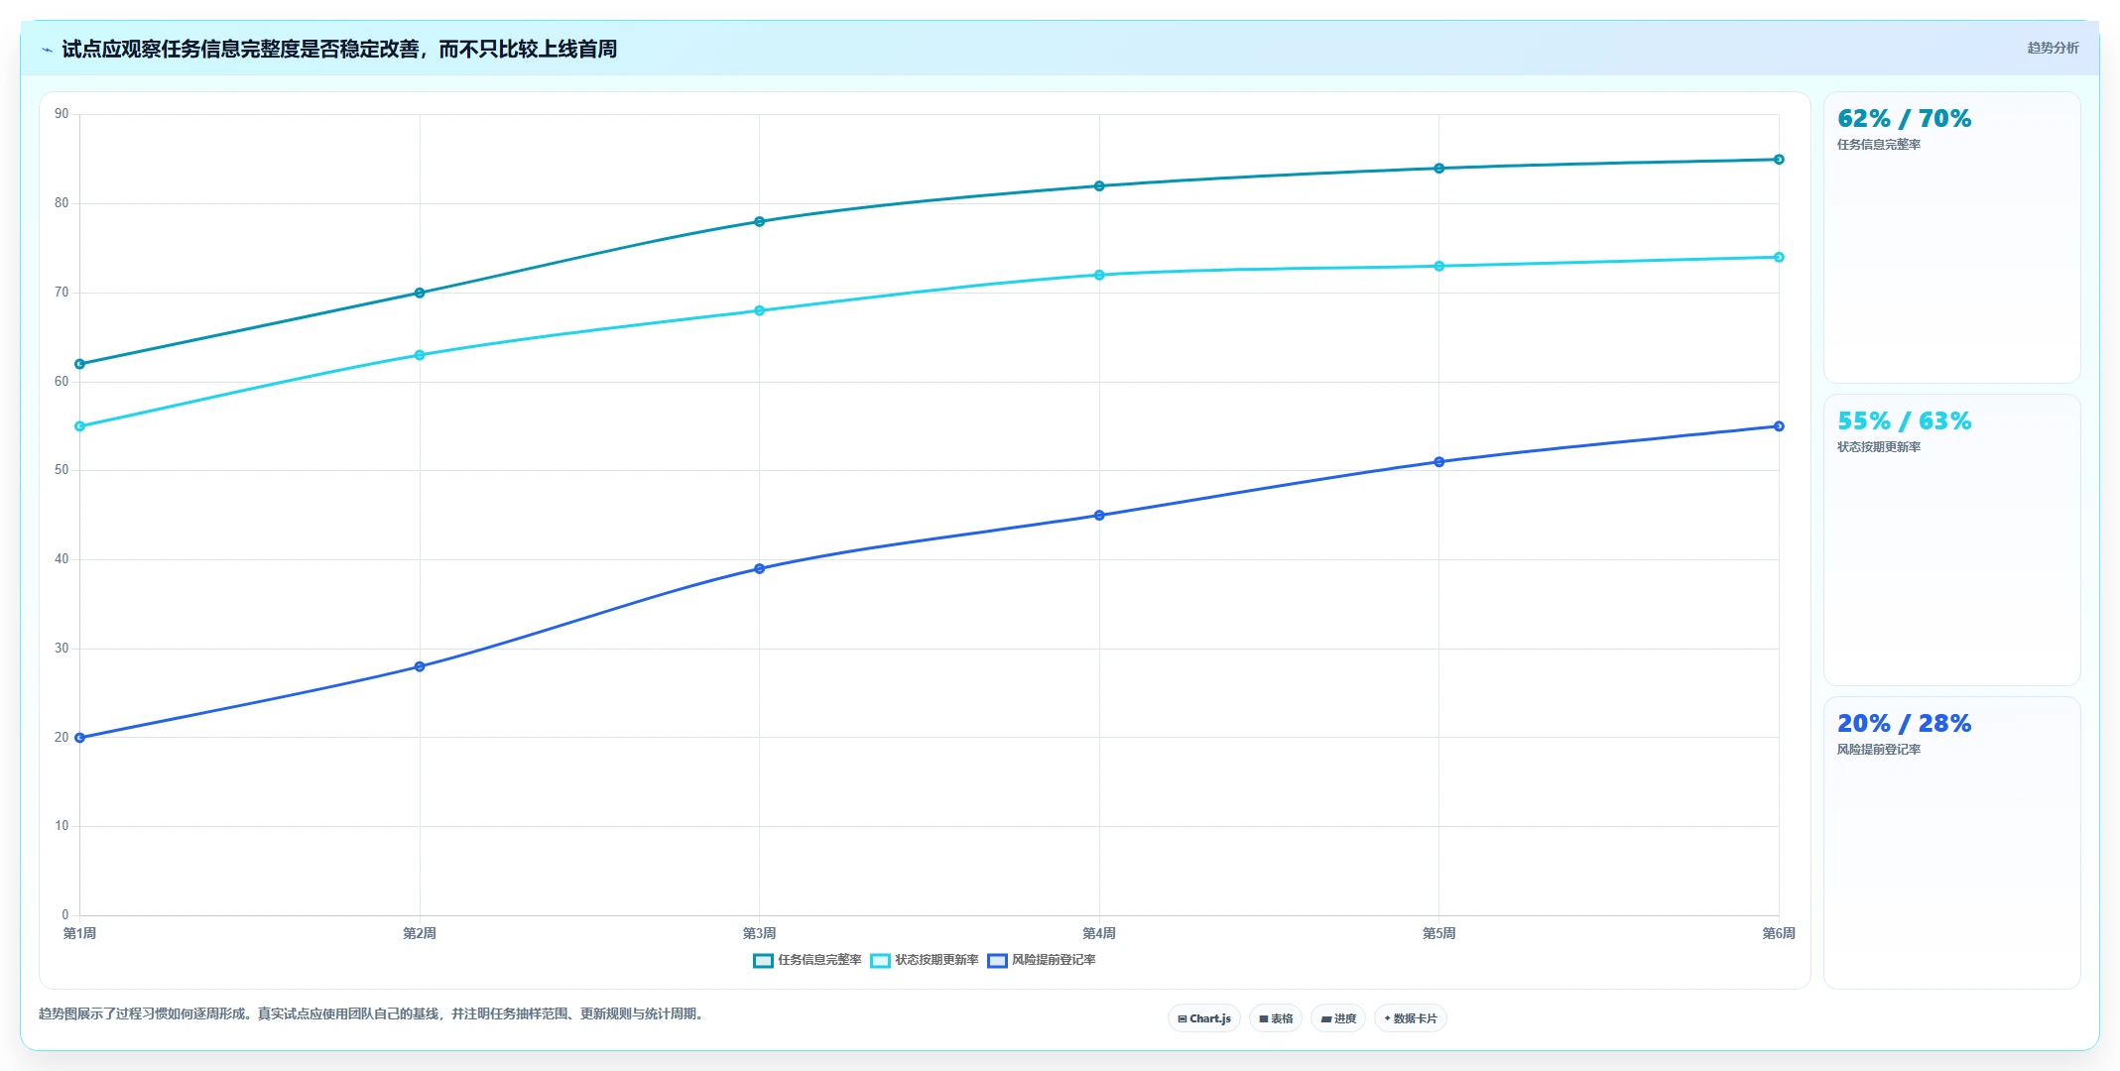Click the 风险提前登记率 point at 第4周
The width and height of the screenshot is (2120, 1071).
1099,516
